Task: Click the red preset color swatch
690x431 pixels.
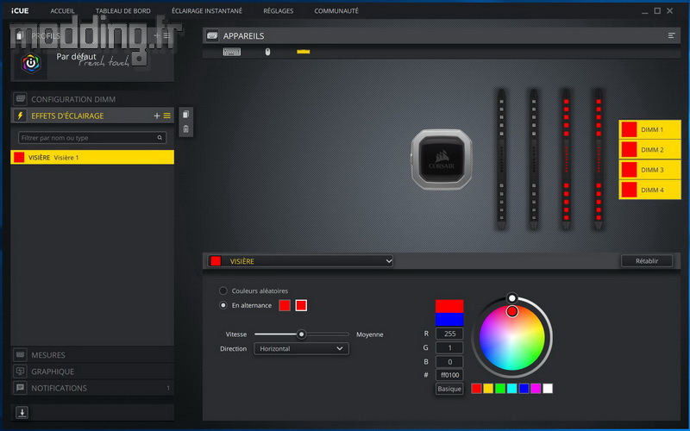Action: point(476,389)
